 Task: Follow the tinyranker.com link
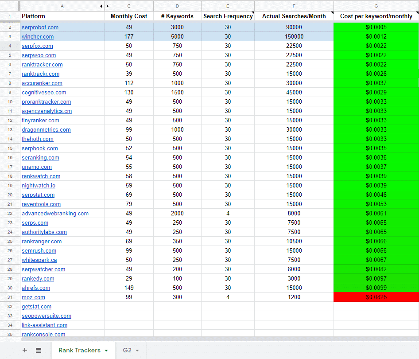[x=40, y=121]
